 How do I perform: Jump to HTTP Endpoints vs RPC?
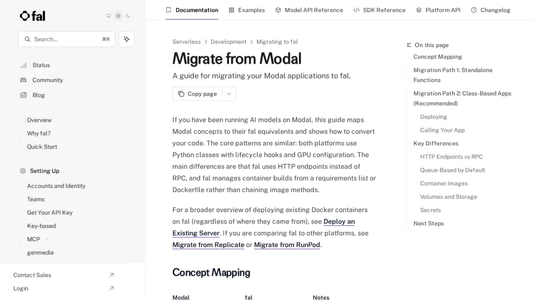pos(451,157)
